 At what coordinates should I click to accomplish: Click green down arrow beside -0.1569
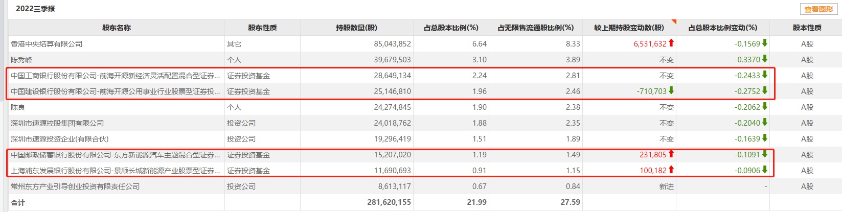tap(765, 43)
